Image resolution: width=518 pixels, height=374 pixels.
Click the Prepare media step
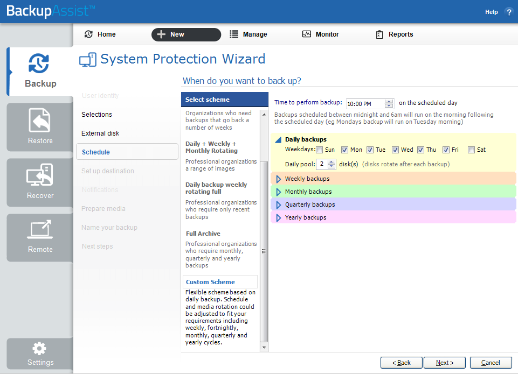pos(103,209)
